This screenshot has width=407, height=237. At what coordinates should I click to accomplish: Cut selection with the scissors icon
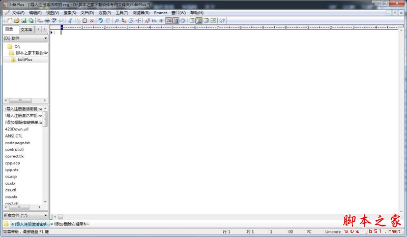click(x=70, y=20)
